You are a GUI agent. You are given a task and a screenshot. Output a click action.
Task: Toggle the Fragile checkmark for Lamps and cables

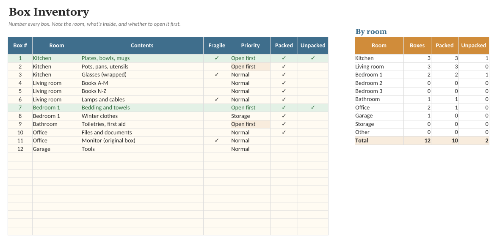(217, 99)
